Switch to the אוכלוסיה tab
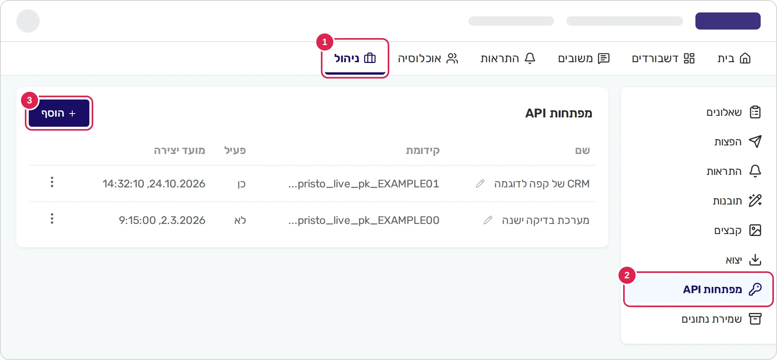This screenshot has width=777, height=360. 428,58
